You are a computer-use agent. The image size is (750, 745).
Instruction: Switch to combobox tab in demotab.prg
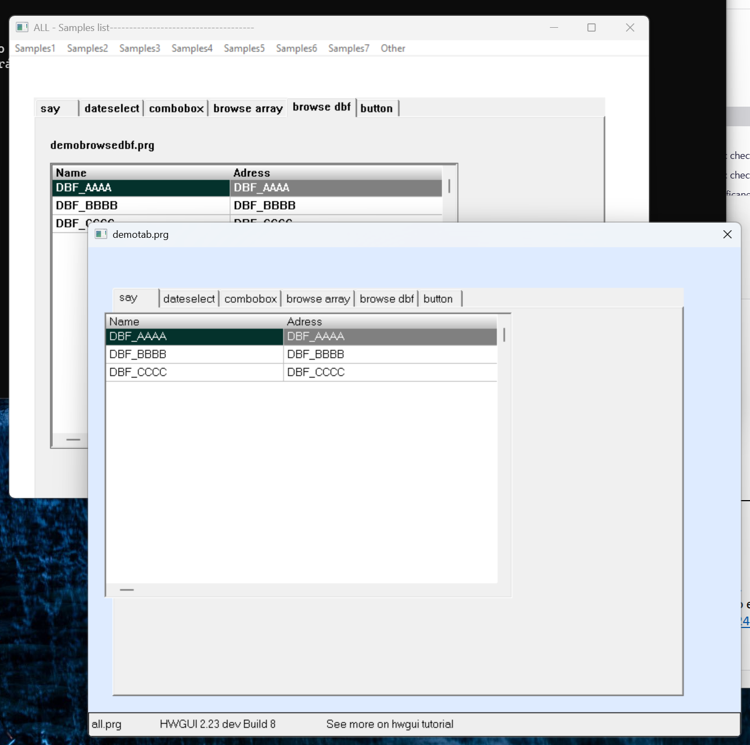coord(250,299)
